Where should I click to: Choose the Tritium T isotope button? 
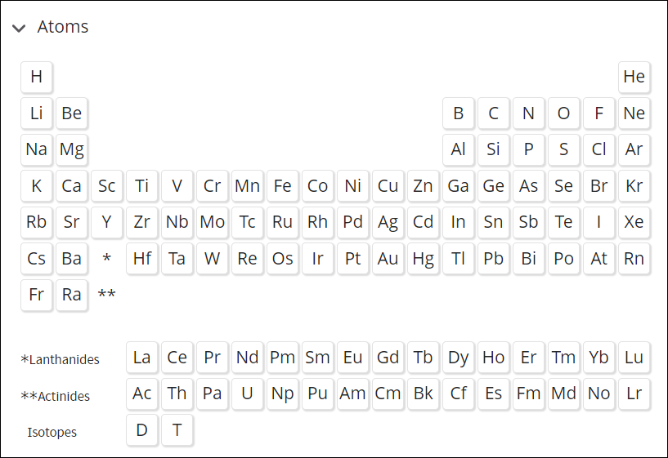click(177, 430)
